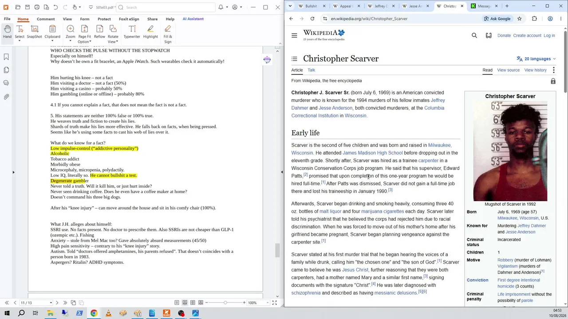
Task: Click the Ask Google button
Action: pos(497,19)
